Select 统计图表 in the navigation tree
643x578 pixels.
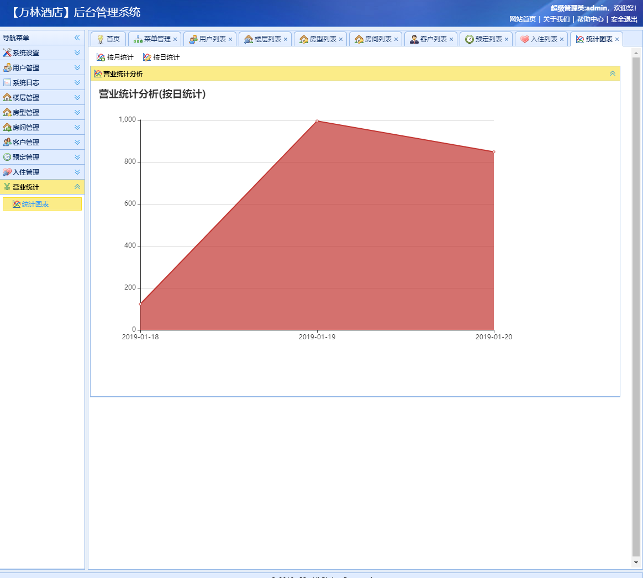click(x=35, y=204)
